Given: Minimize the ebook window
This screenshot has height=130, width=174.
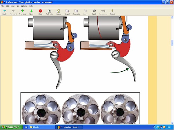Looking at the screenshot, I should tap(164, 2).
